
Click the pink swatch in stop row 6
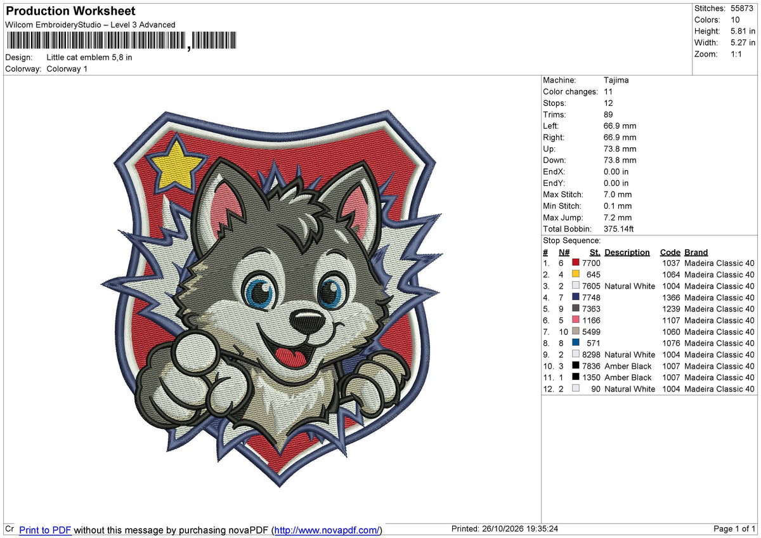(576, 320)
